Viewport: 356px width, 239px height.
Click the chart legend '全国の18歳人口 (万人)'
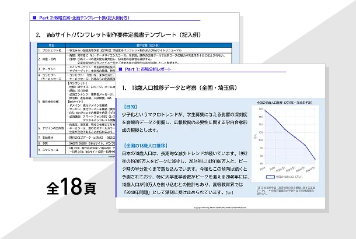click(x=284, y=177)
